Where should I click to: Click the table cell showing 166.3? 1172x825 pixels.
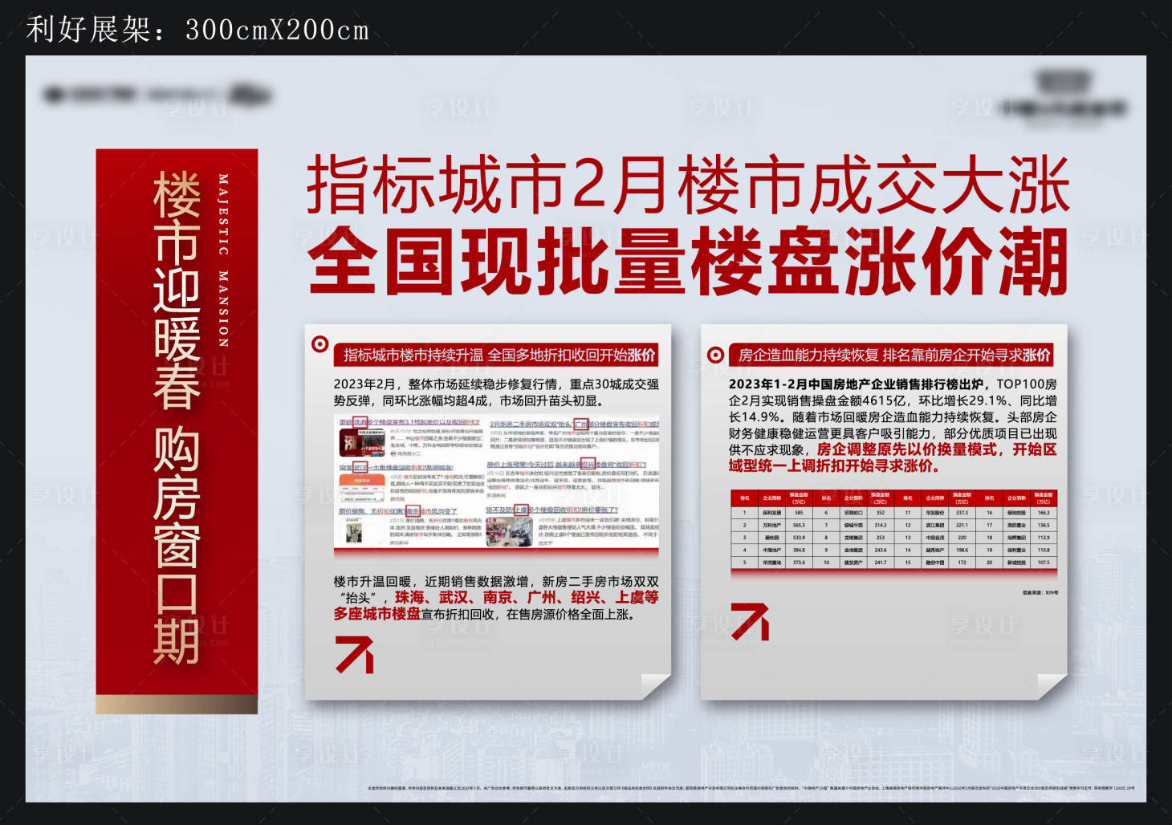pyautogui.click(x=1044, y=513)
